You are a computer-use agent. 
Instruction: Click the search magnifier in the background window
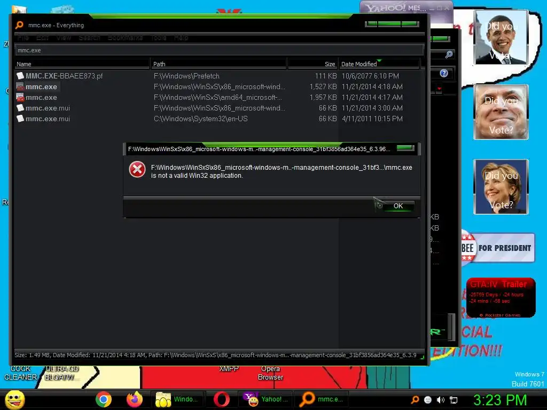tap(449, 54)
